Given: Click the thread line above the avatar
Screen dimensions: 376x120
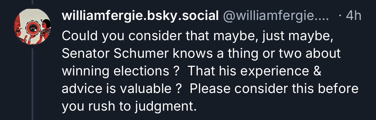Looking at the screenshot, I should click(x=33, y=3).
